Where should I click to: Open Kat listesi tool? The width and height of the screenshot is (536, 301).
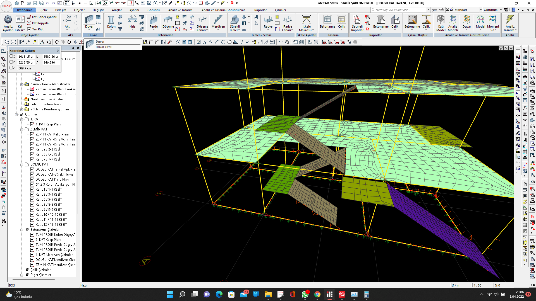[20, 23]
